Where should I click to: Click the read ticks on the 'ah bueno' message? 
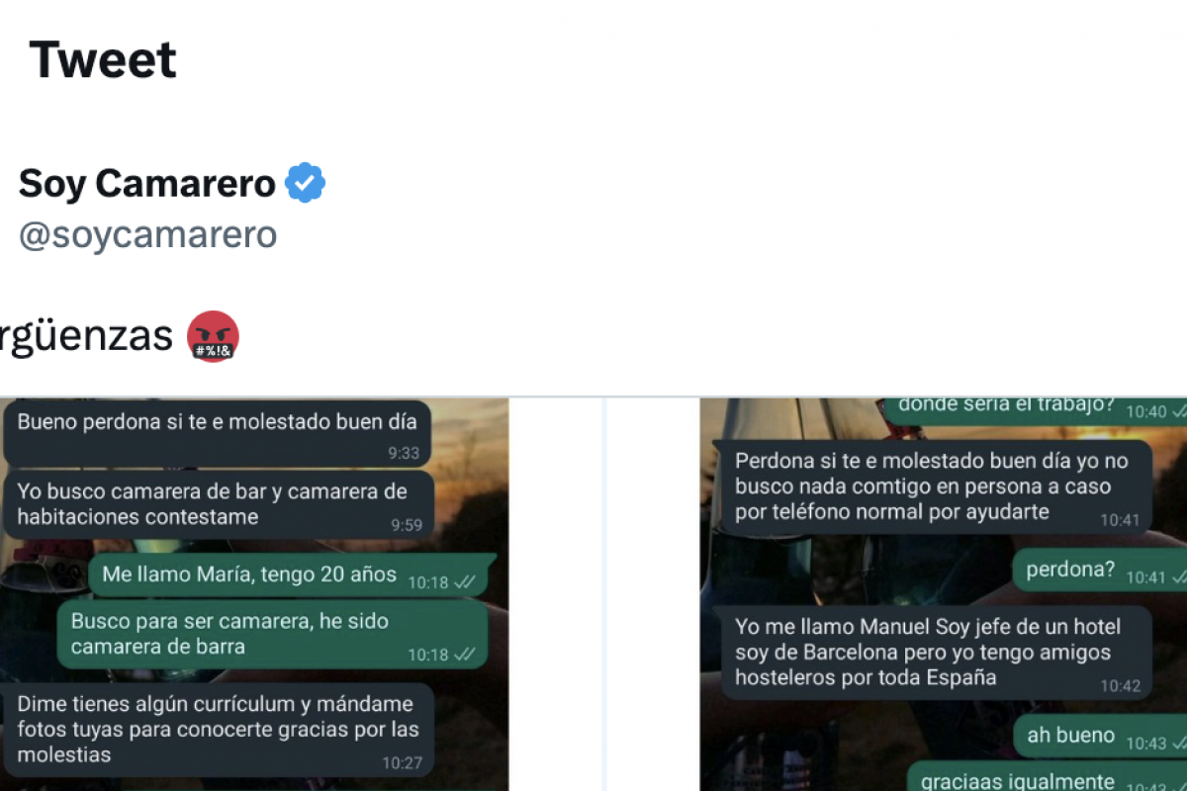coord(1177,744)
